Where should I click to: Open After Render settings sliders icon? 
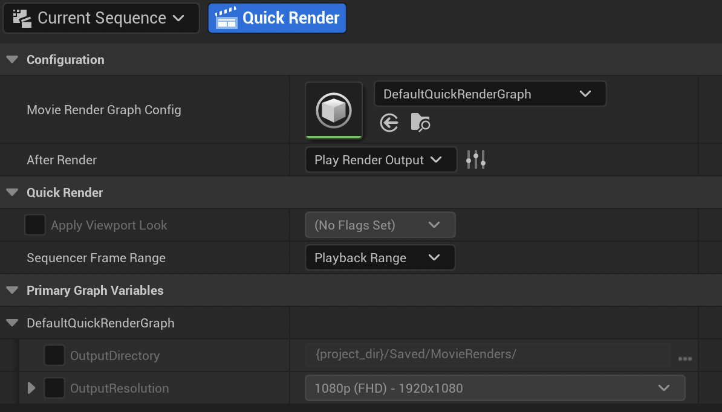pyautogui.click(x=476, y=159)
